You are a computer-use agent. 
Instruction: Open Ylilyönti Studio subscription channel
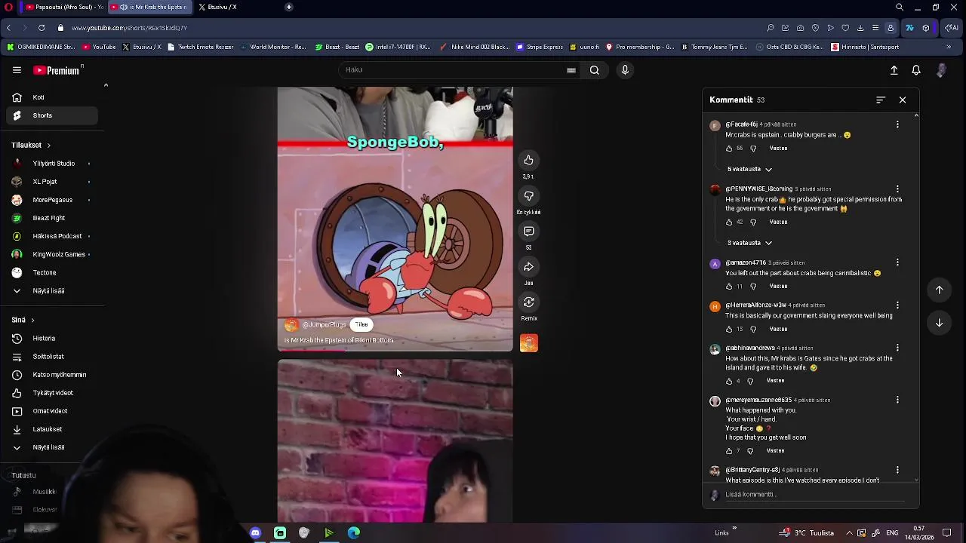[52, 164]
